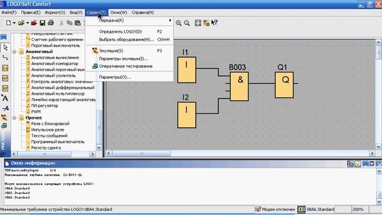The image size is (382, 215).
Task: Open an existing file via the folder icon
Action: tap(21, 23)
